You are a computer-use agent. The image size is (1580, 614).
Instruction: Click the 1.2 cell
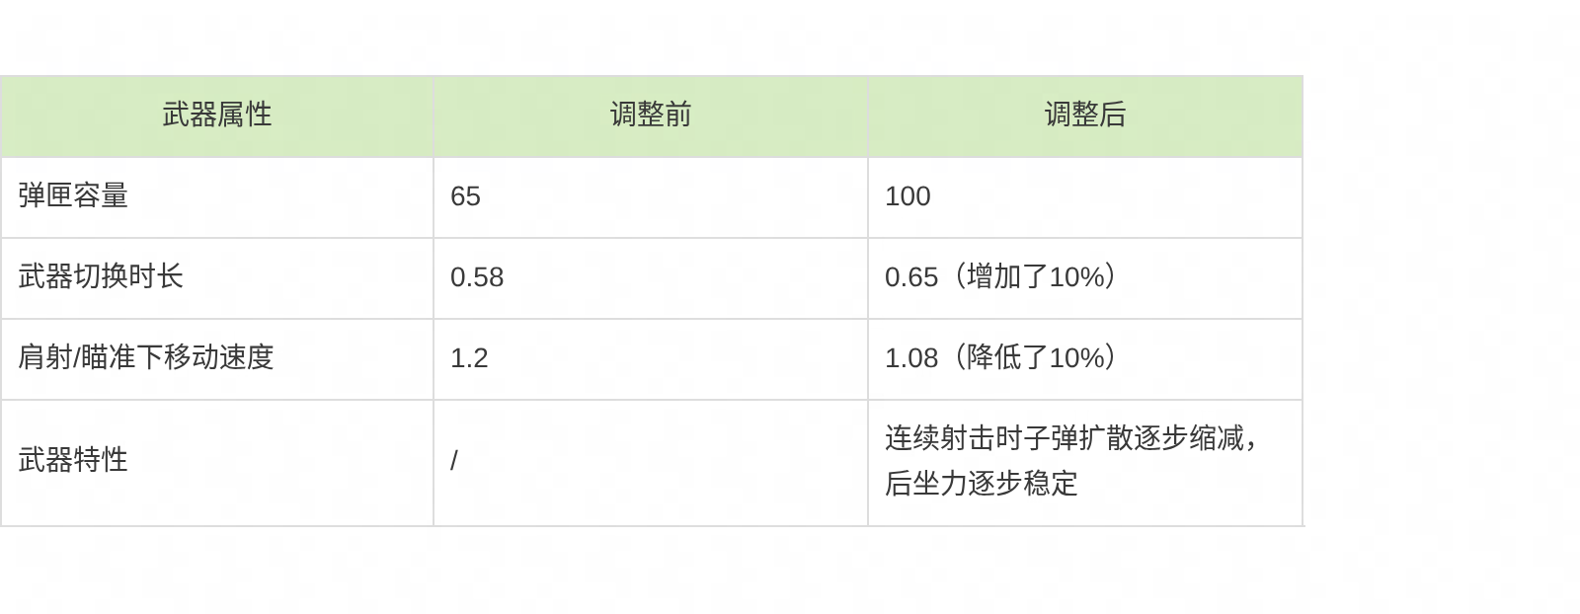(x=469, y=358)
